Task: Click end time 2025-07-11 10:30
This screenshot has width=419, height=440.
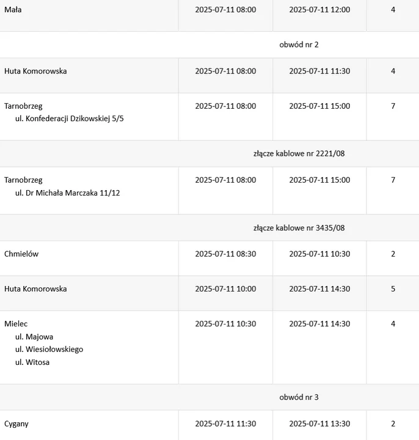Action: 319,254
